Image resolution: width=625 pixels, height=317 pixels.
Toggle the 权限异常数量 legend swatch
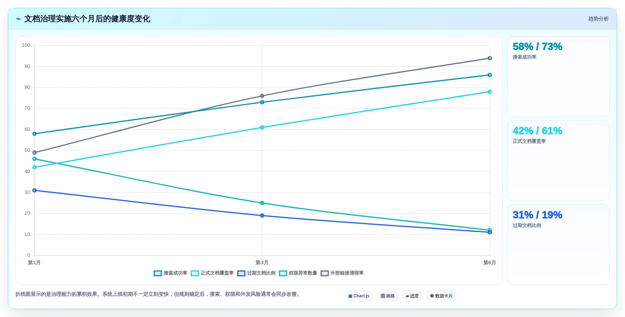pyautogui.click(x=283, y=273)
